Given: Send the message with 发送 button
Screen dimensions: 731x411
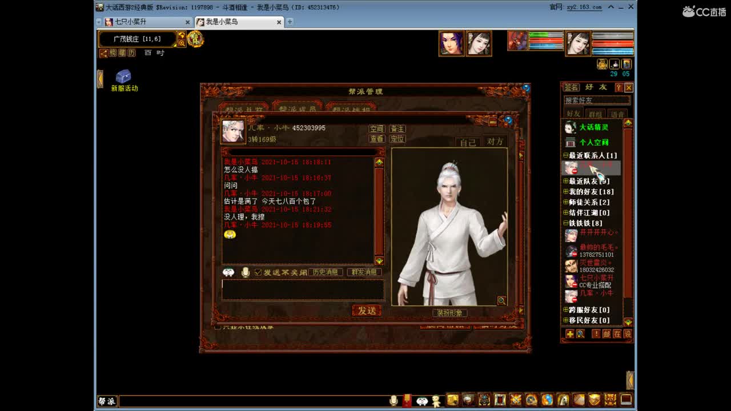Looking at the screenshot, I should click(x=367, y=311).
